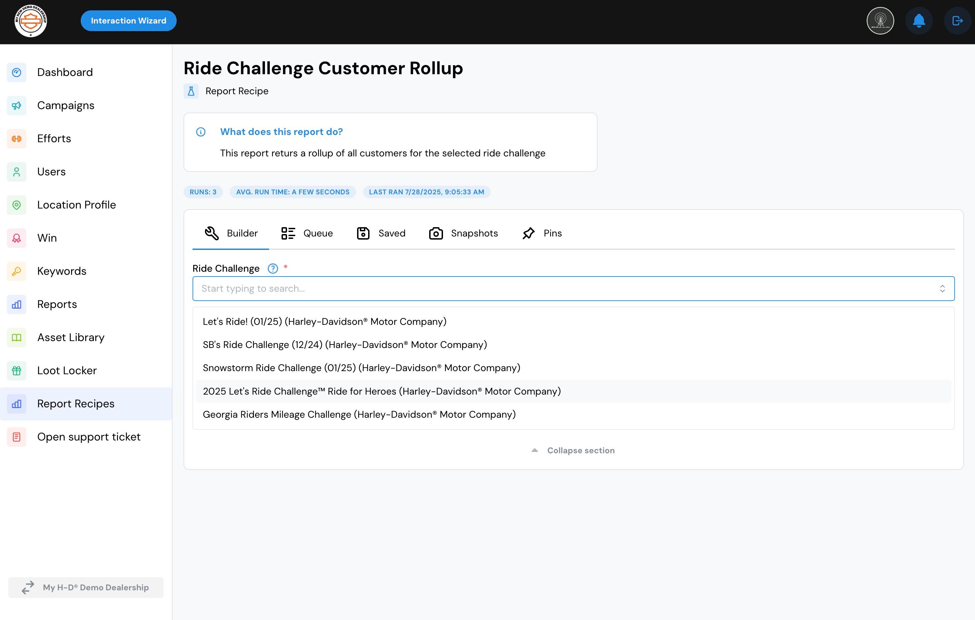Click the info icon beside report description
Screen dimensions: 975x620
pos(200,132)
